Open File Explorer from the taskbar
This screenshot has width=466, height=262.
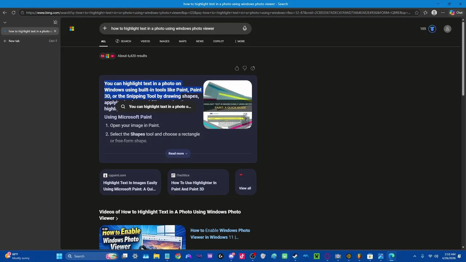click(x=156, y=256)
